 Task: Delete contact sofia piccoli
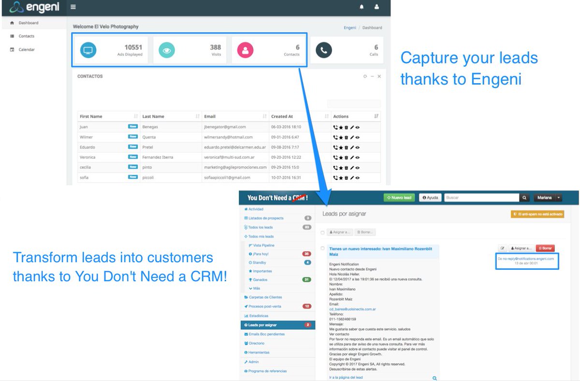pos(347,178)
